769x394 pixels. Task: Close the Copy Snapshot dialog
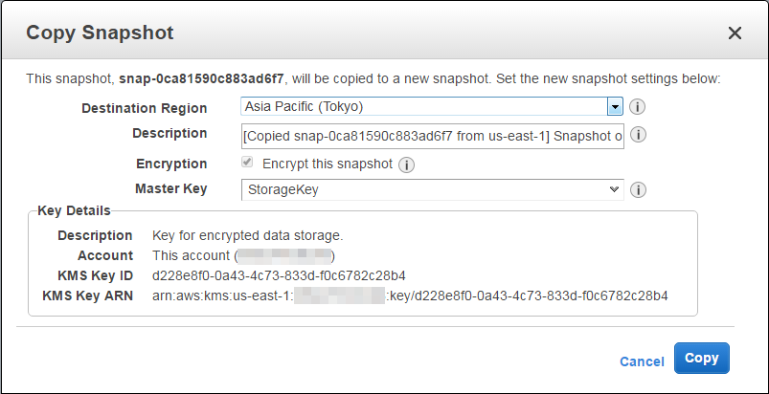pyautogui.click(x=735, y=33)
